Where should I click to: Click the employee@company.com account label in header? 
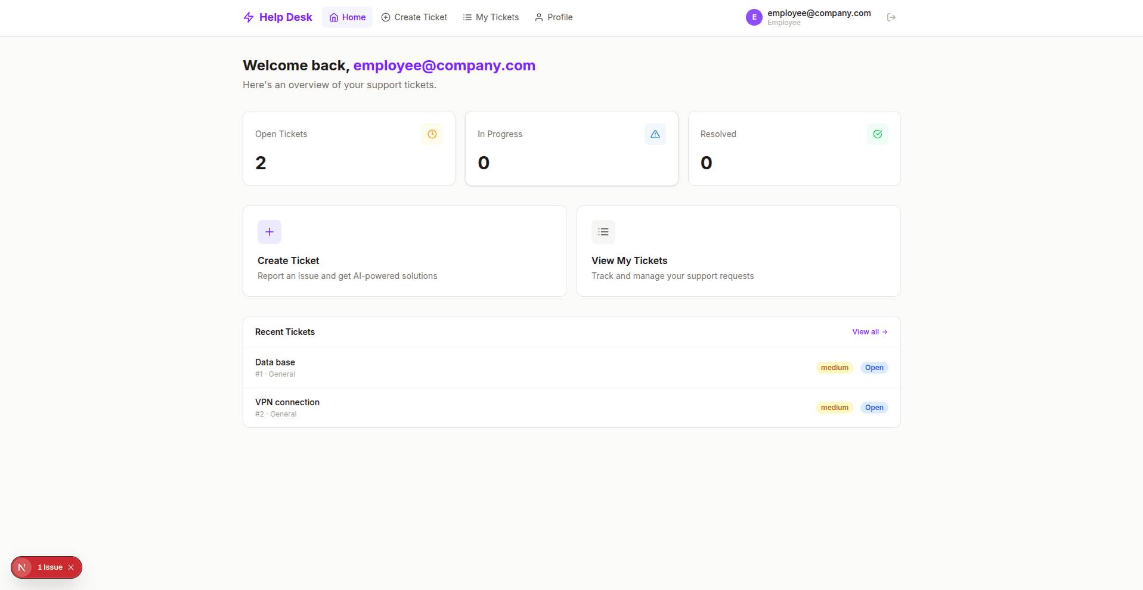pos(819,13)
